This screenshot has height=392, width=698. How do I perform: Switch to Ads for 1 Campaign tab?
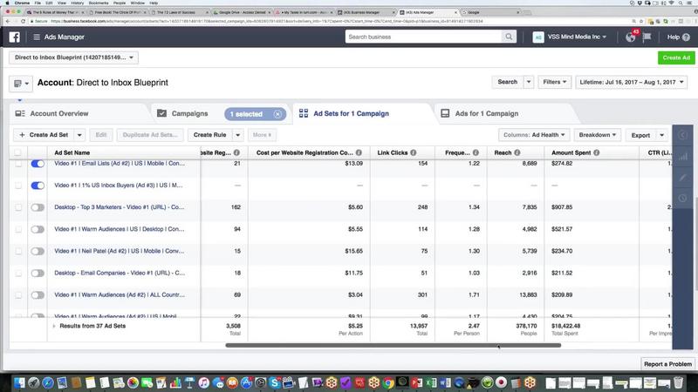(487, 113)
